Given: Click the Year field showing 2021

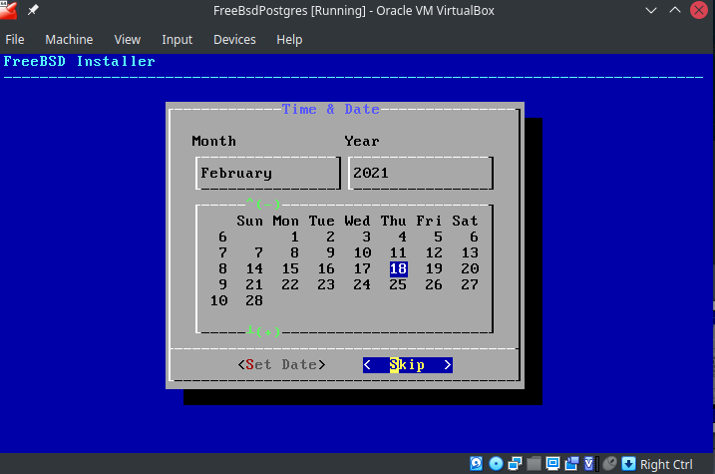Looking at the screenshot, I should click(x=421, y=173).
